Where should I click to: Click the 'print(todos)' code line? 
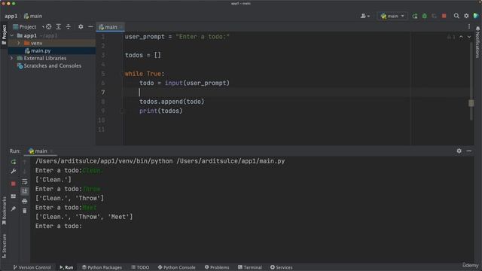click(x=160, y=111)
